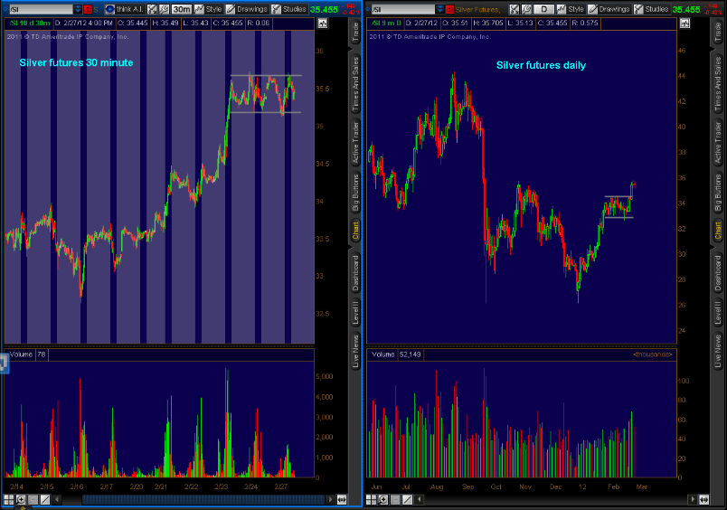Click the horizontal expand arrows on left chart time axis

coord(343,499)
